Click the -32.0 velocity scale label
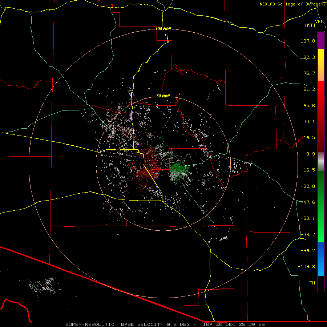Image resolution: width=327 pixels, height=327 pixels. pyautogui.click(x=308, y=186)
